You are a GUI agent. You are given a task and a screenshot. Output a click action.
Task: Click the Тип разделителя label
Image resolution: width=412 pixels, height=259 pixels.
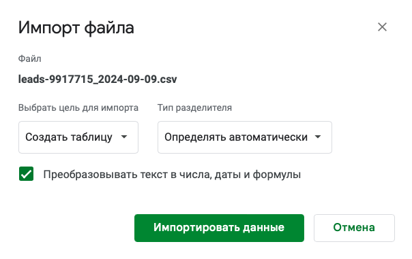(x=194, y=107)
